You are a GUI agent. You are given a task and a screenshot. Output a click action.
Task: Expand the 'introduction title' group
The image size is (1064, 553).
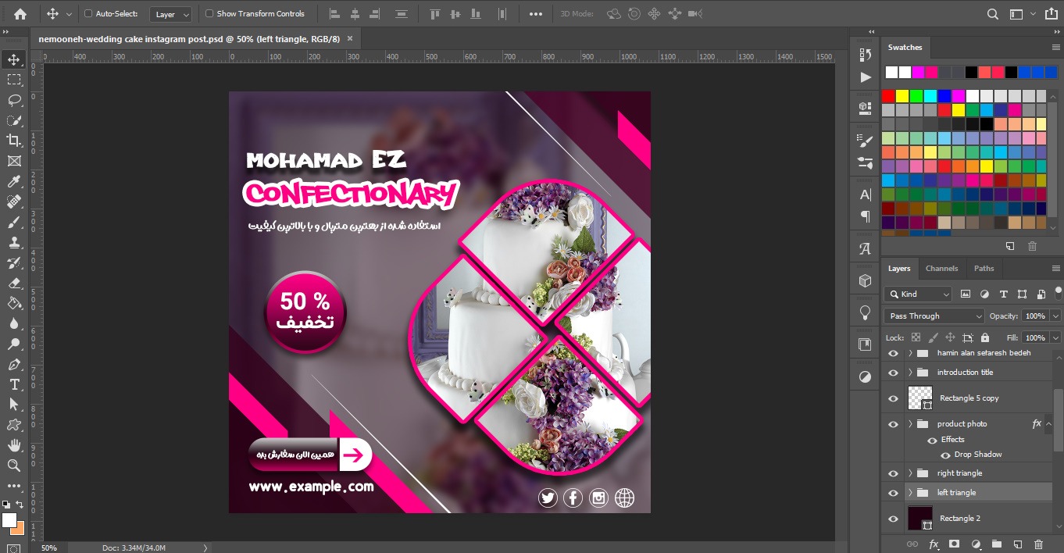tap(910, 373)
